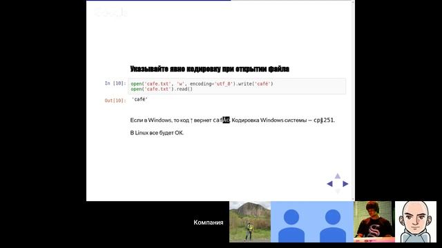Move up with the slide up arrow
442x248 pixels.
pos(338,176)
